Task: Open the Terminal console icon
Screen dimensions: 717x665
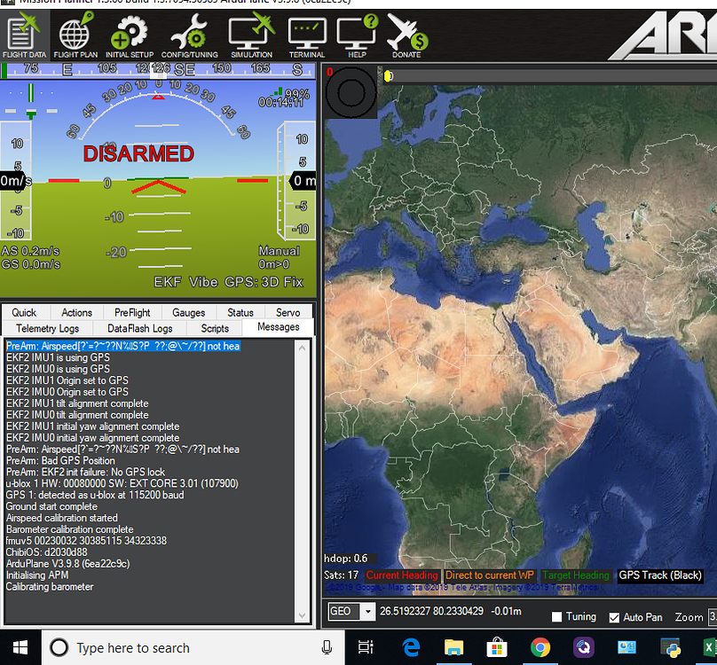Action: click(307, 36)
